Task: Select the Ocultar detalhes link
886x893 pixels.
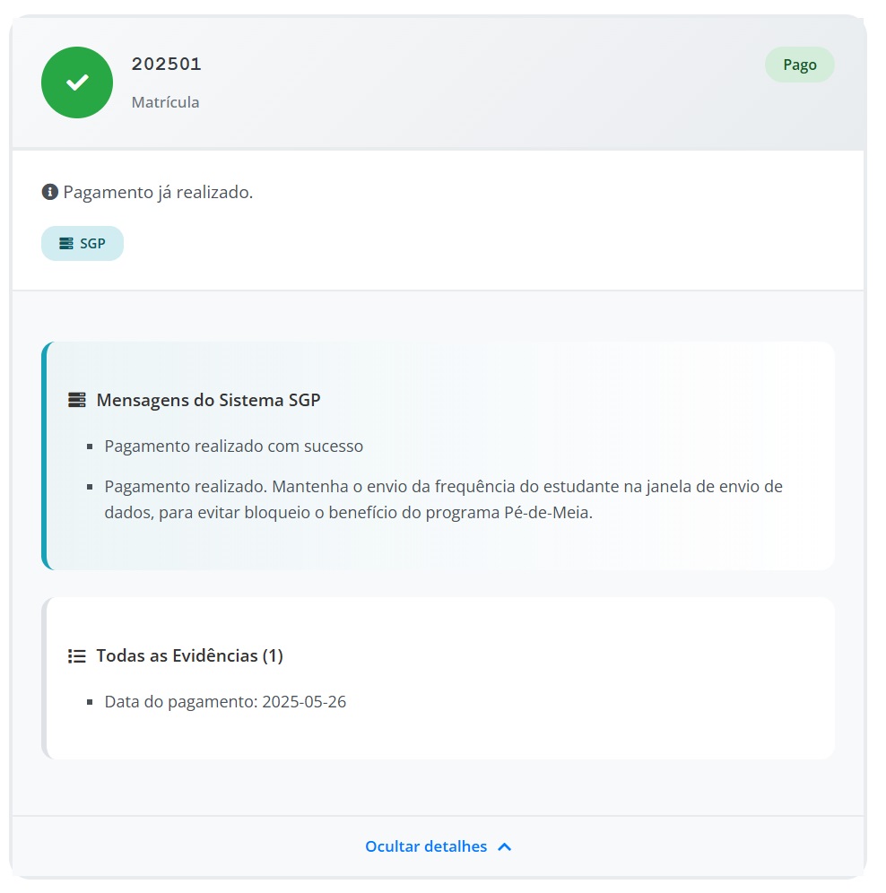Action: click(x=426, y=846)
